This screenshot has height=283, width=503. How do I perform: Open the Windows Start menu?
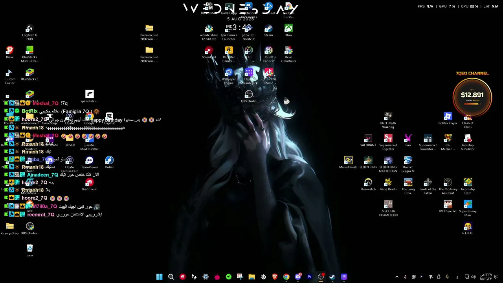pos(159,277)
